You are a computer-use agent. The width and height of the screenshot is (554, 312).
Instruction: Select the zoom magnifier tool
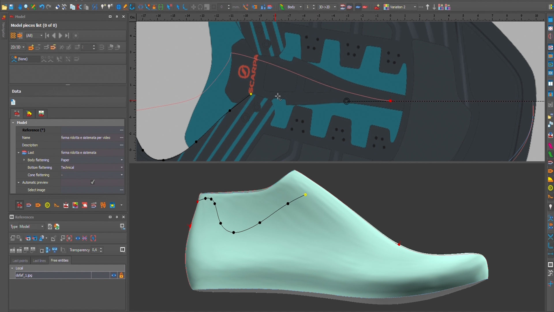tap(26, 7)
